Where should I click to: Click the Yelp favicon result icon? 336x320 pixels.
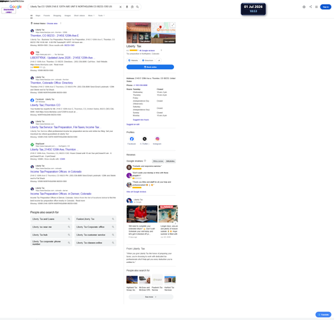coord(32,53)
